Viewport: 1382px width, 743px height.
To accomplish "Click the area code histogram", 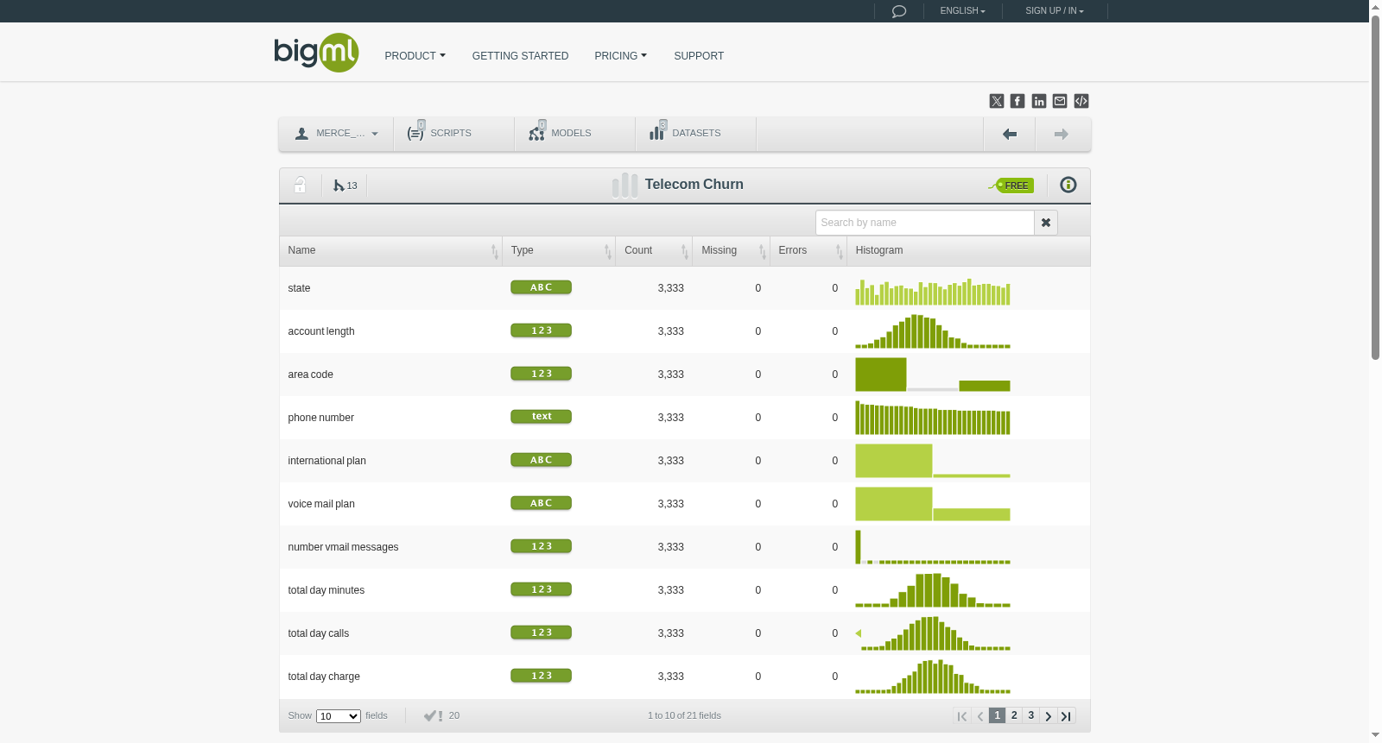I will tap(933, 375).
